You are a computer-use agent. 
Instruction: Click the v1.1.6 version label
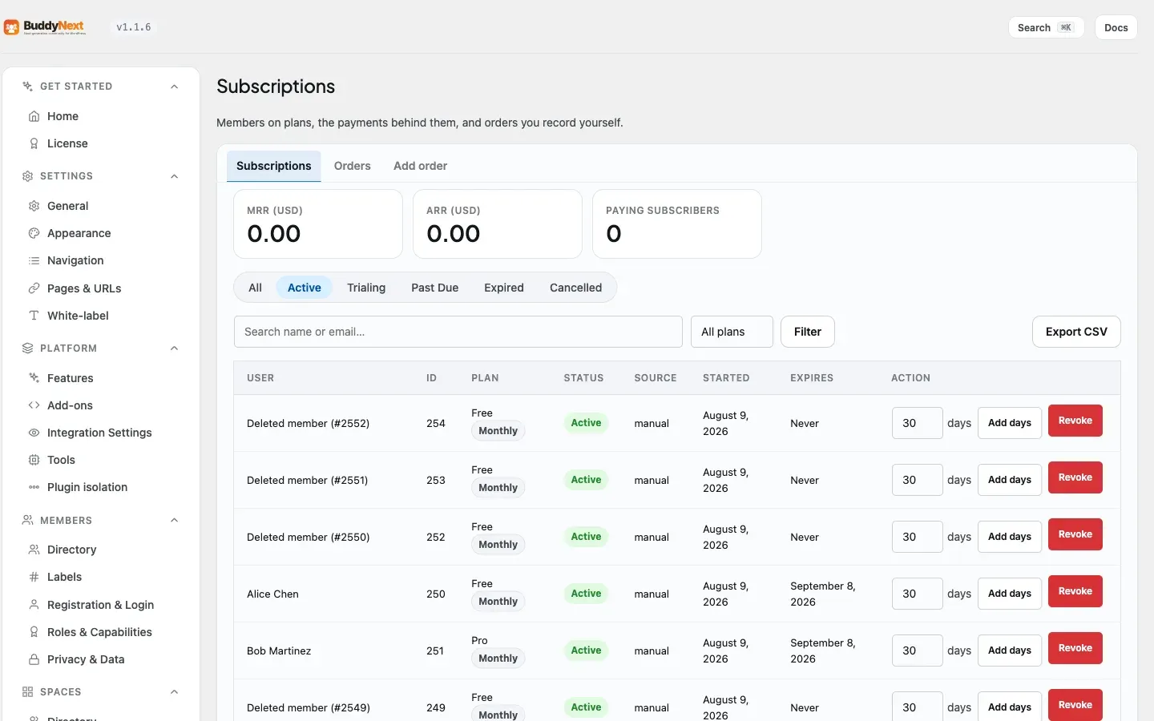tap(134, 27)
